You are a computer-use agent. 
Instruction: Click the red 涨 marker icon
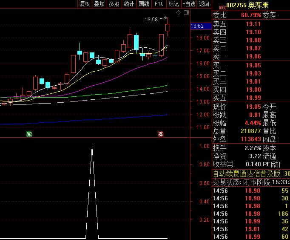coord(161,134)
